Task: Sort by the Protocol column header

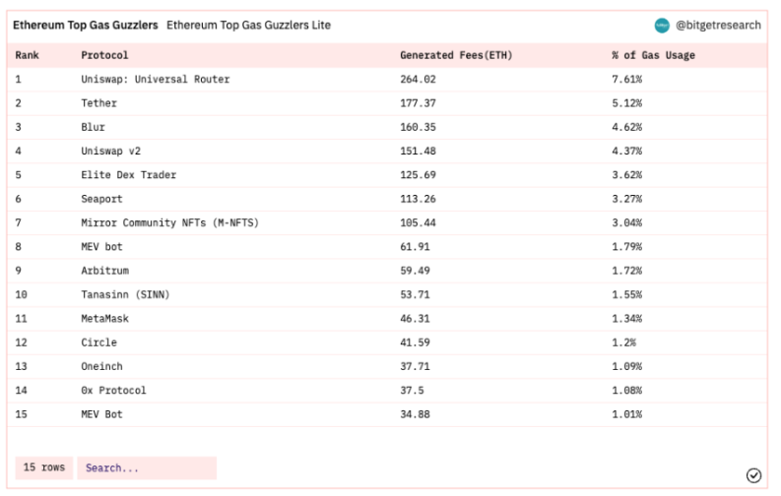Action: (104, 55)
